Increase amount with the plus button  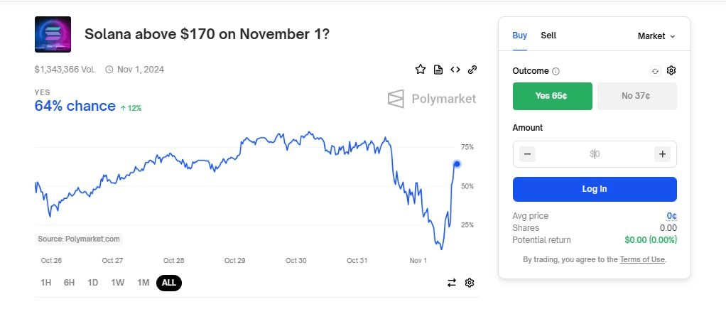click(x=662, y=154)
